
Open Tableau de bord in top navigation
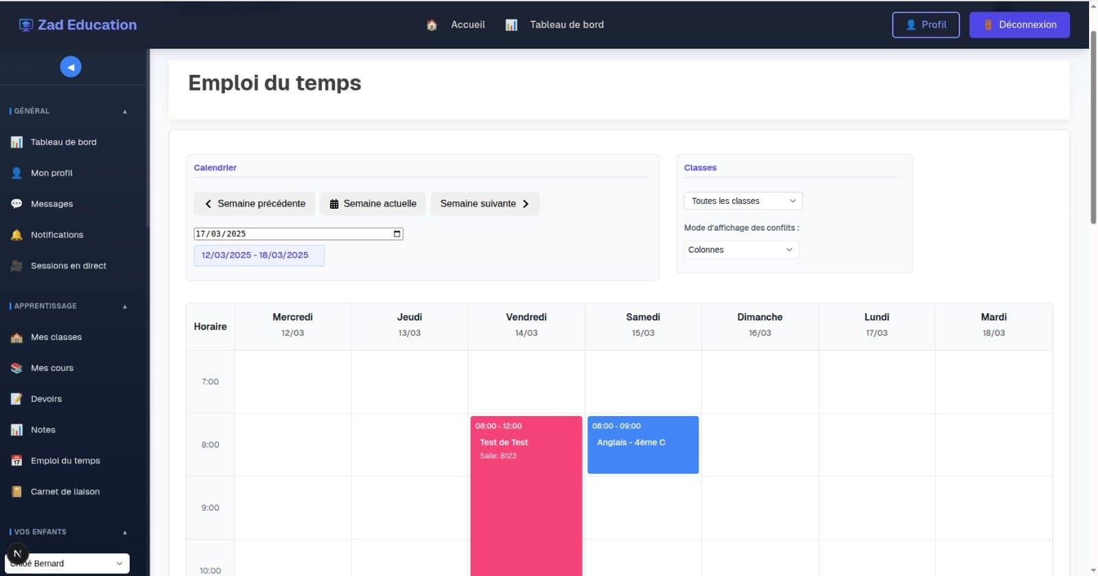pyautogui.click(x=566, y=25)
